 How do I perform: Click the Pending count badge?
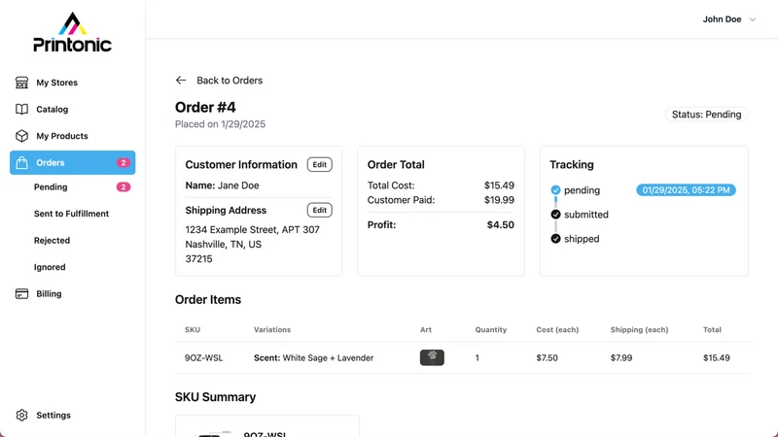tap(124, 186)
